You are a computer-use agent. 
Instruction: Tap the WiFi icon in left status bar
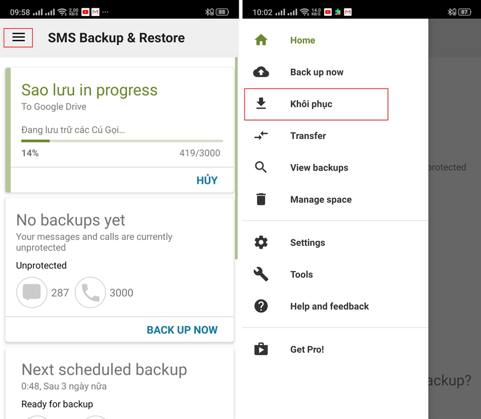(x=62, y=12)
